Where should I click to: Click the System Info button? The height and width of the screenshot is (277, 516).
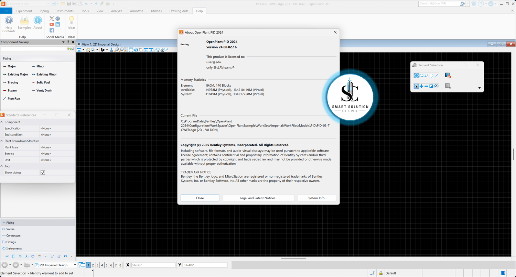317,198
